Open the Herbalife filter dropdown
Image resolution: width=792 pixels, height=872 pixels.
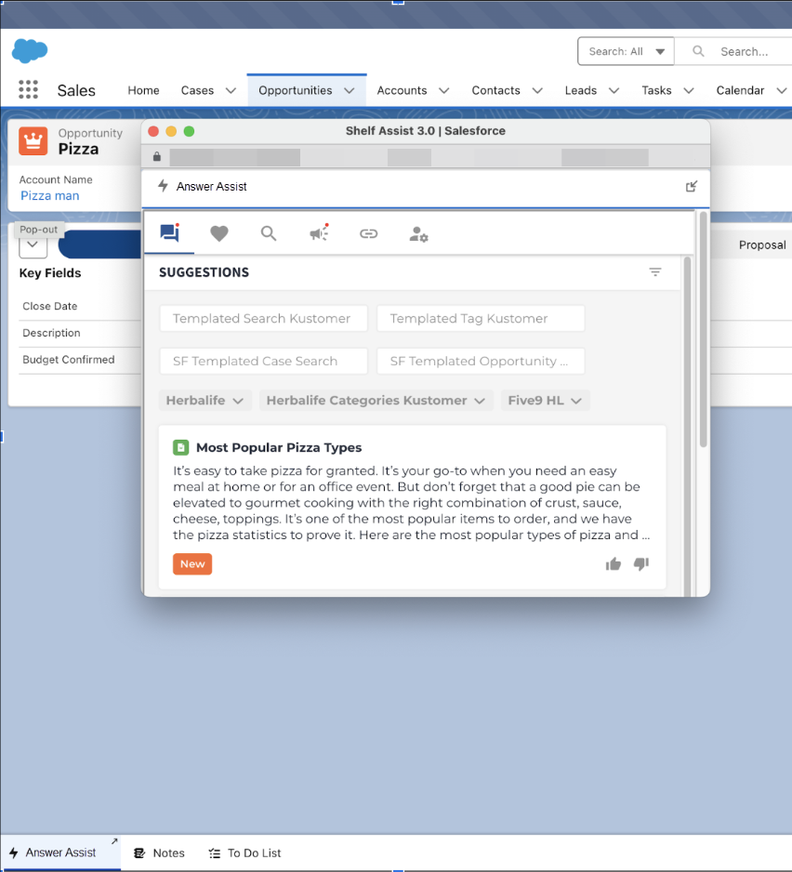pos(205,401)
